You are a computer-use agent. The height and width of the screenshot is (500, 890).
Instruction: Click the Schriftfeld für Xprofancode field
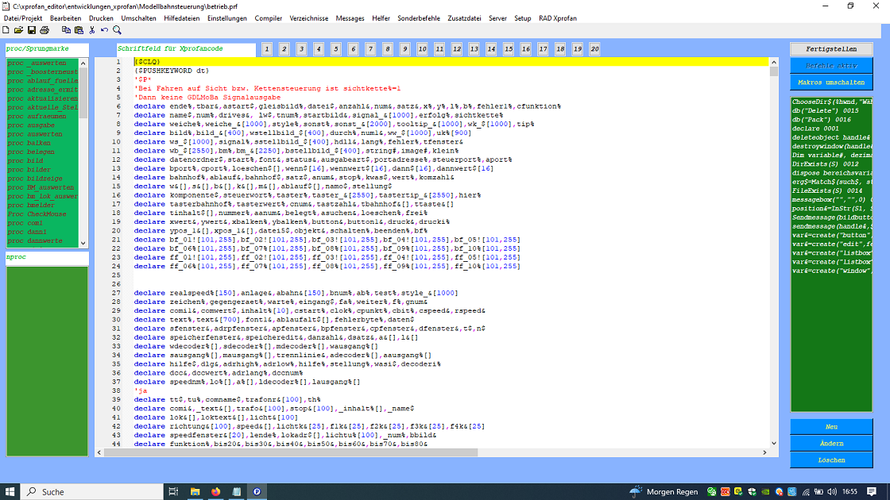point(186,49)
